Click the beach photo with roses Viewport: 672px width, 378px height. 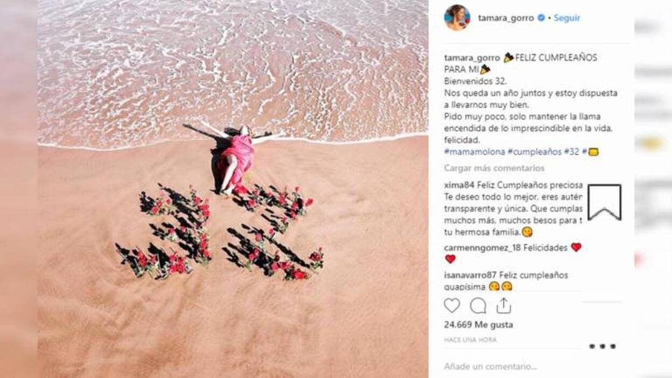(x=233, y=189)
